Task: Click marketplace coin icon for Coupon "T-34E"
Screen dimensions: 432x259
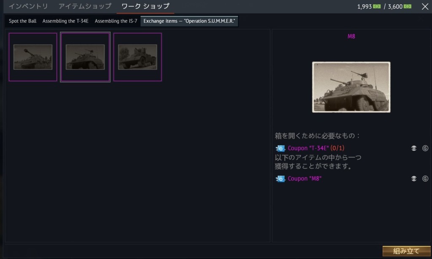Action: pos(425,148)
